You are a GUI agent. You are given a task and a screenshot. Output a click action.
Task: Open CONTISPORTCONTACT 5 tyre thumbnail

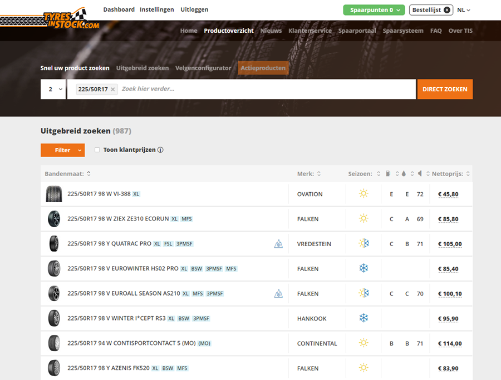click(54, 343)
